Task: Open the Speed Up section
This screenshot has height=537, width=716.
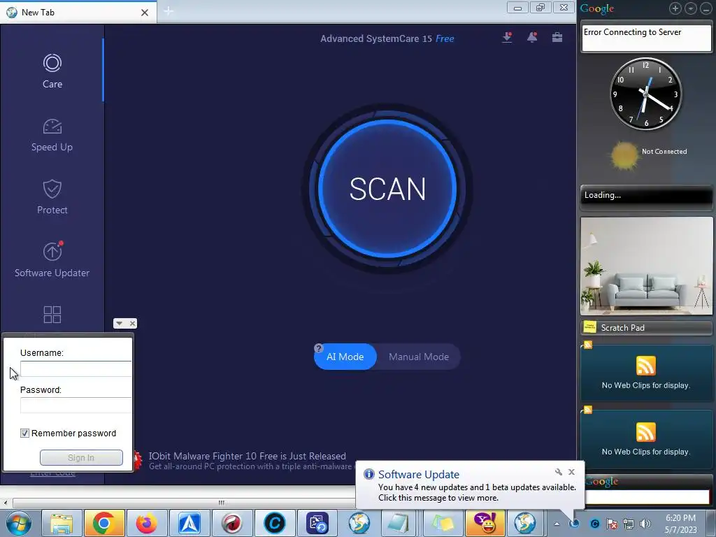Action: click(52, 135)
